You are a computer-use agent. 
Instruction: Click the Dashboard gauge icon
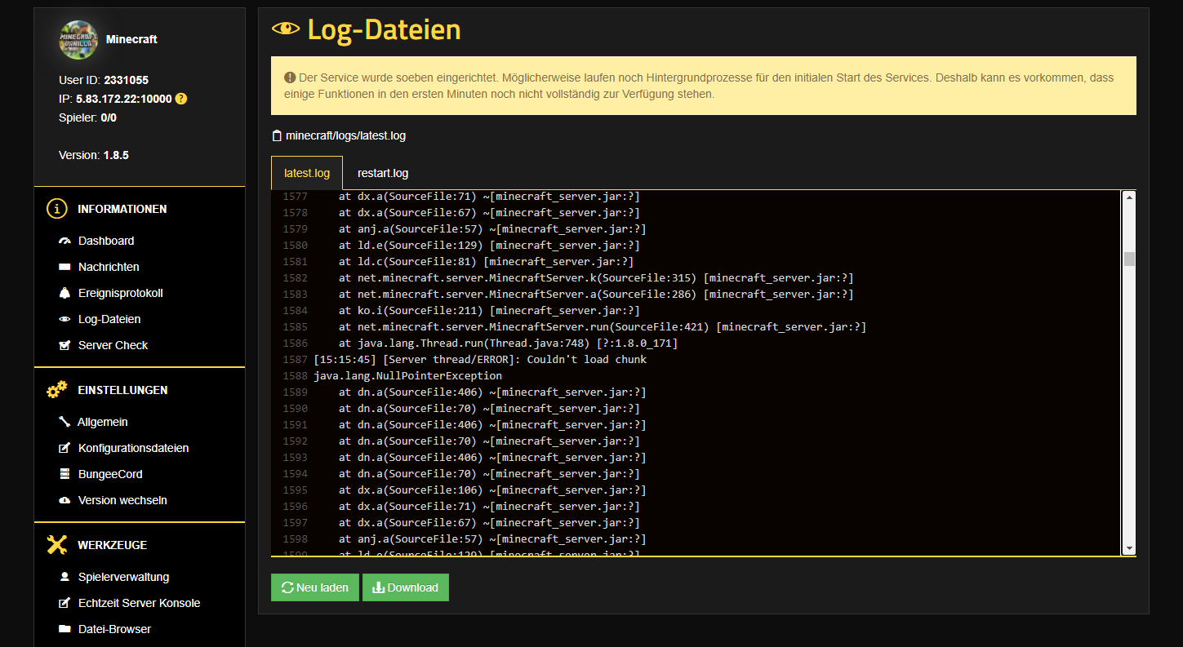[64, 242]
